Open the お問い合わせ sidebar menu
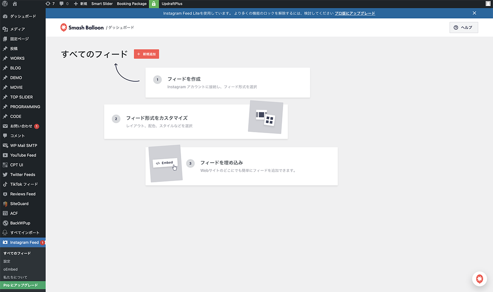 point(21,126)
